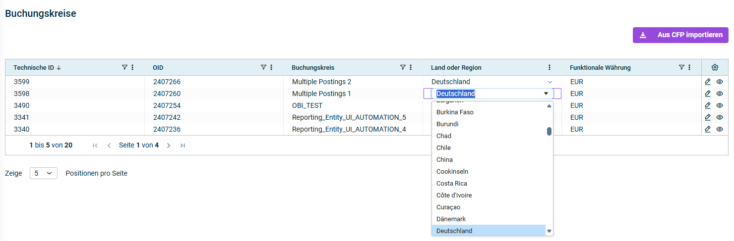Expand country dropdown in row 3599
The height and width of the screenshot is (241, 734).
tap(550, 82)
